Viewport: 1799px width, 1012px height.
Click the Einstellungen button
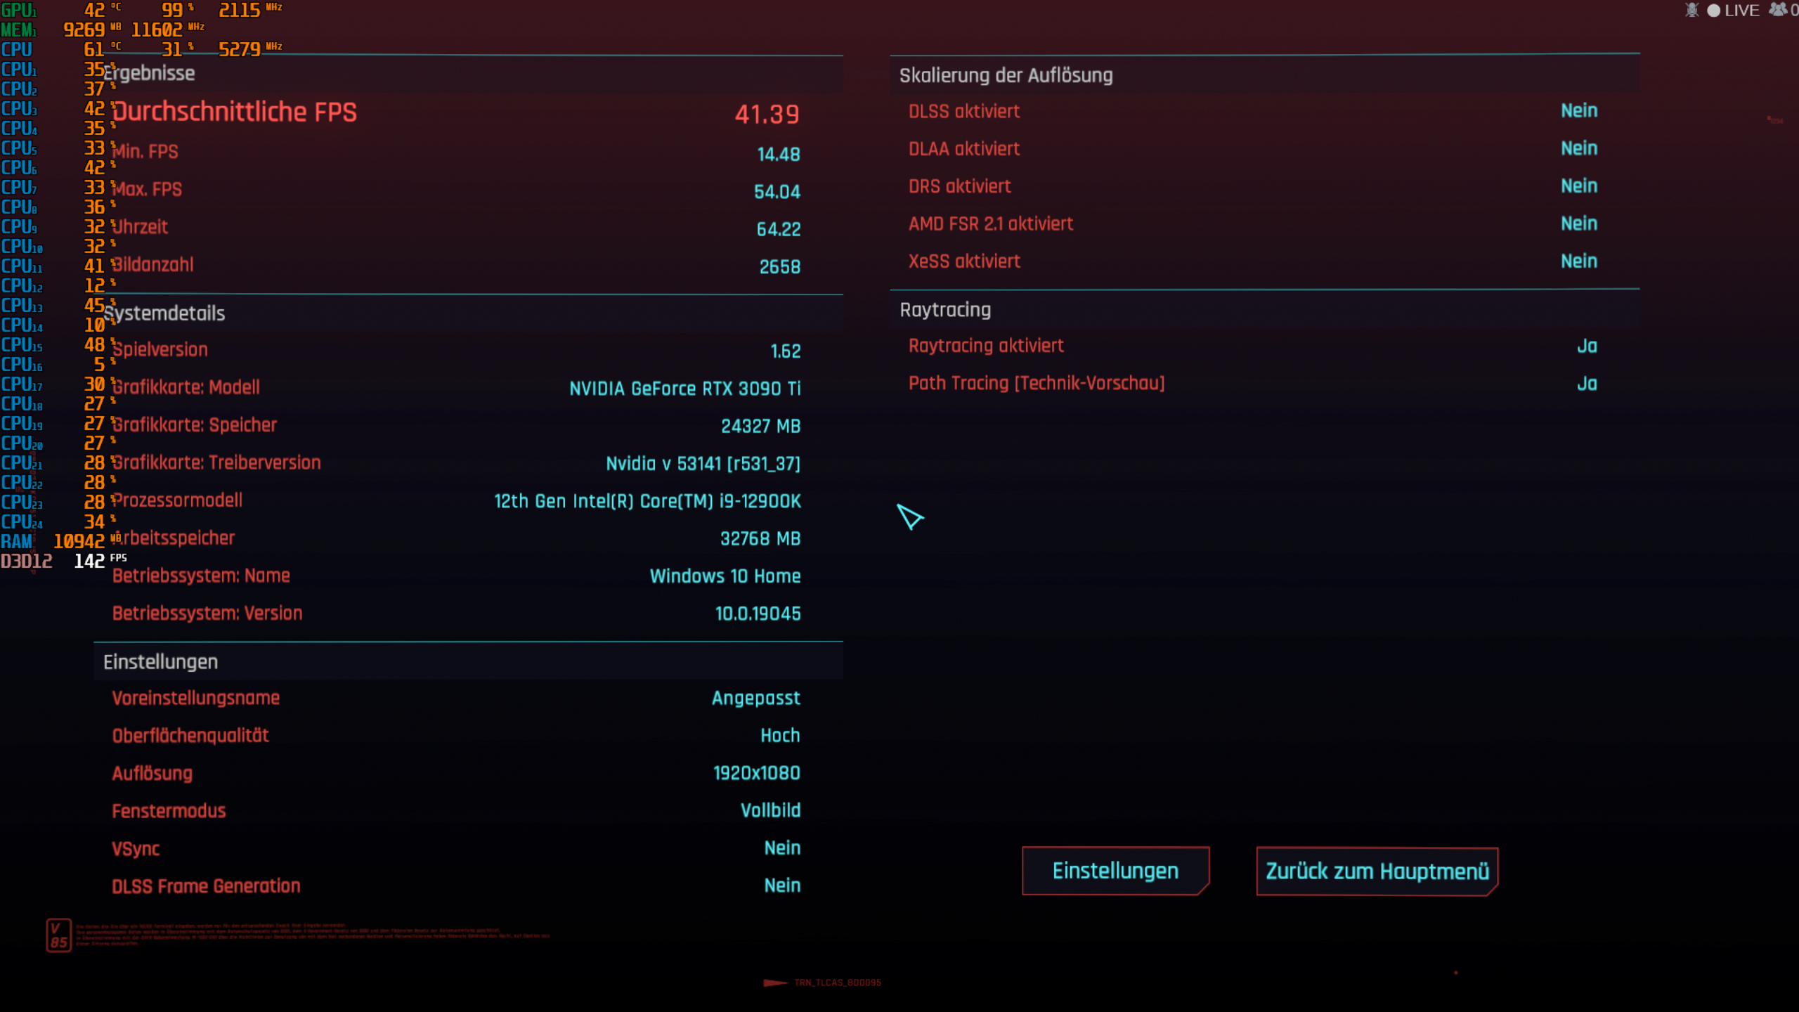click(x=1115, y=870)
